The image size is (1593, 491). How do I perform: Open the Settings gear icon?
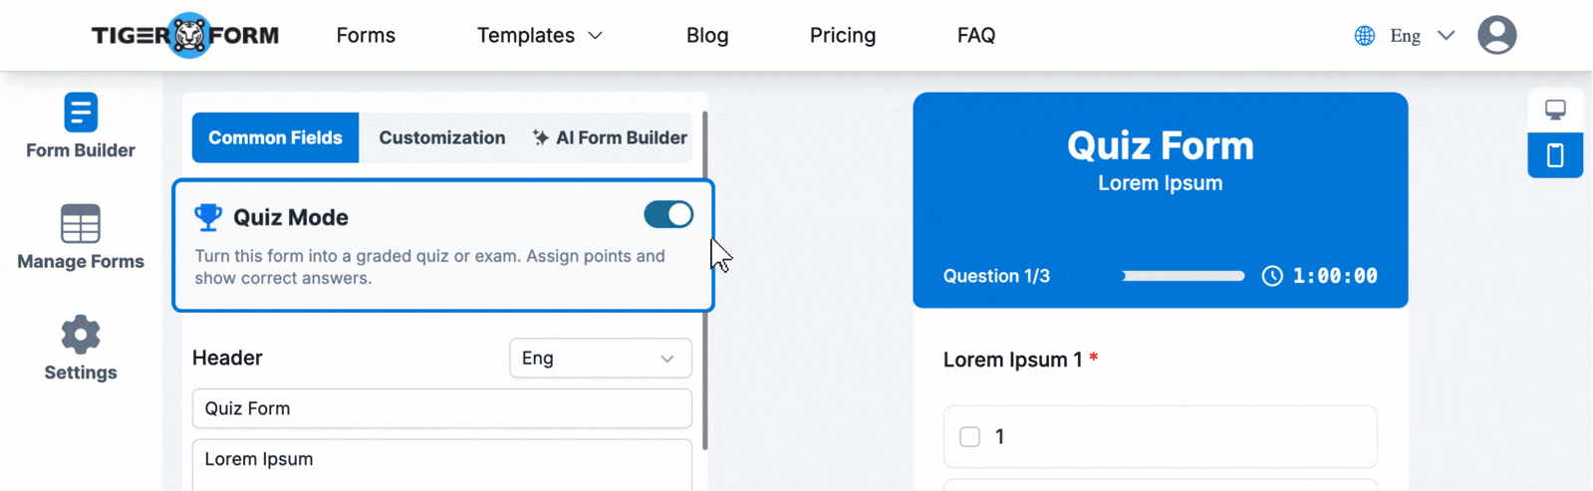tap(81, 335)
